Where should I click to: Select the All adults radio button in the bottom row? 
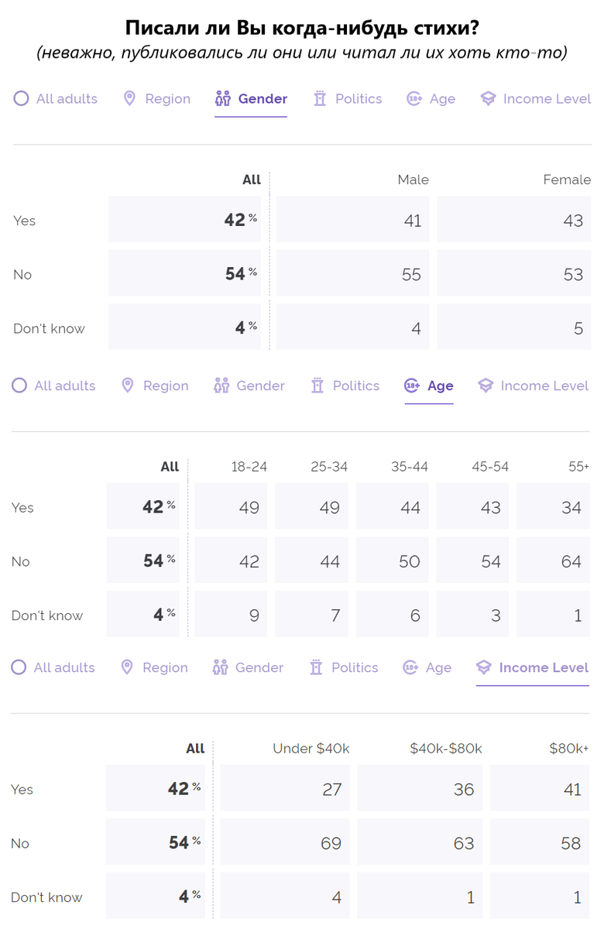pos(19,667)
